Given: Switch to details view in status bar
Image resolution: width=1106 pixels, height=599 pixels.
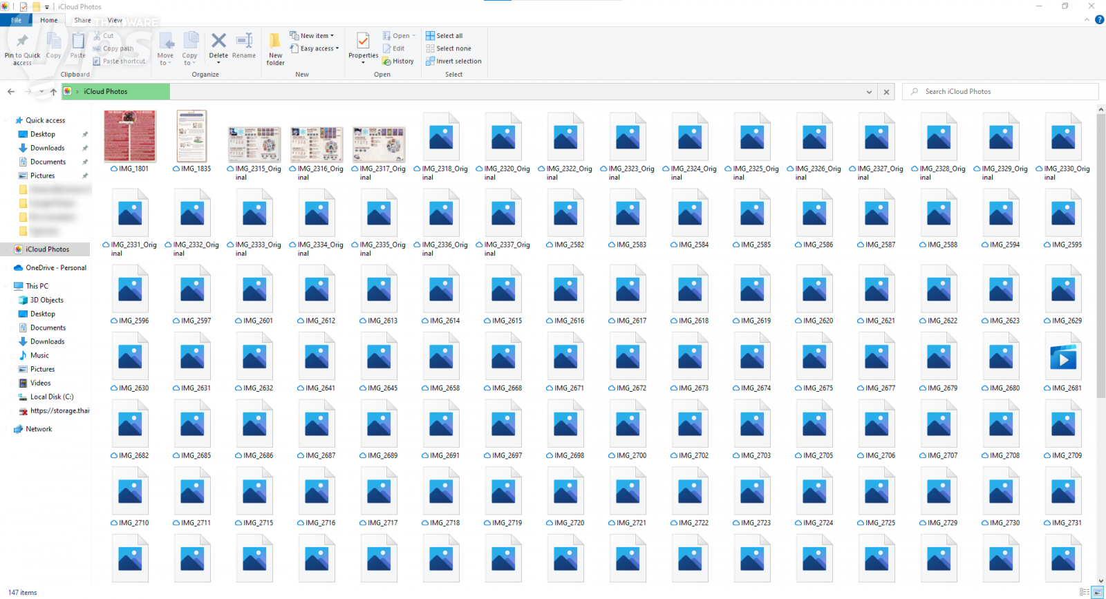Looking at the screenshot, I should click(1085, 592).
